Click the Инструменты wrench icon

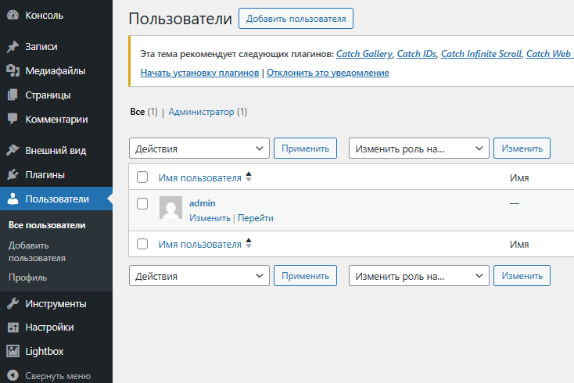point(13,304)
